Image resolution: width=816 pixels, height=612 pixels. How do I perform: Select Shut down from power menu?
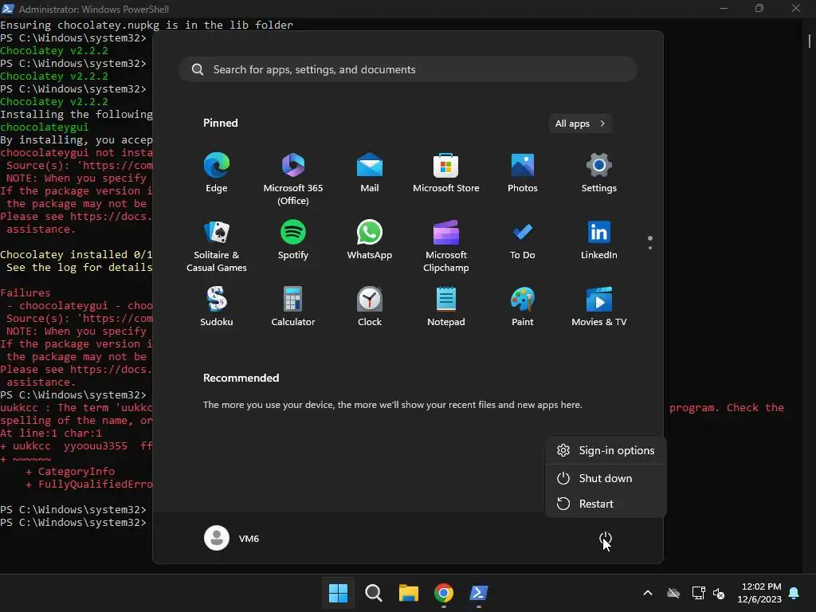click(606, 478)
